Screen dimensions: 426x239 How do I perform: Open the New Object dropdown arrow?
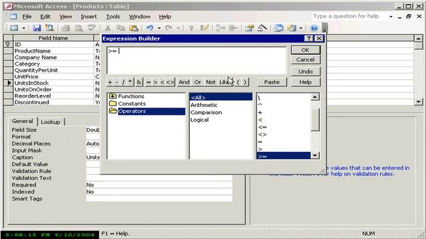pos(301,28)
